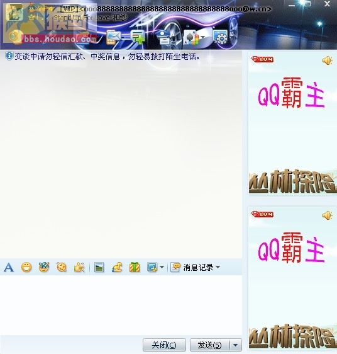Click the 发送(S) button

pos(209,345)
